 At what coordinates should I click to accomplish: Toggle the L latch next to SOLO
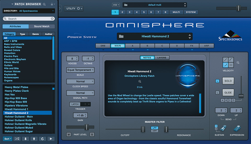click(x=217, y=81)
